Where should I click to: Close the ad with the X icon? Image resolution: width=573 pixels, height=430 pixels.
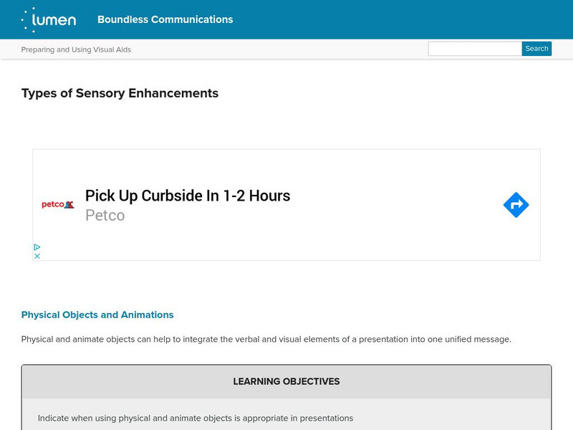[x=37, y=256]
